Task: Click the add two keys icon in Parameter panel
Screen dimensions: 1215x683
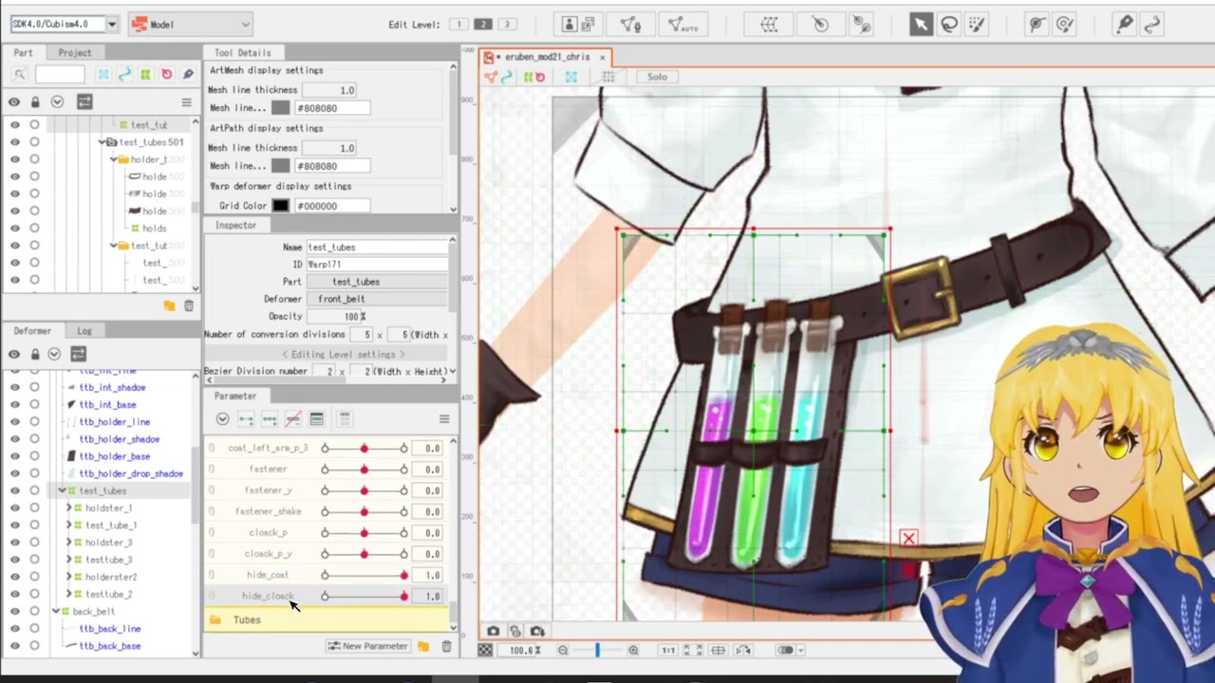Action: coord(246,419)
